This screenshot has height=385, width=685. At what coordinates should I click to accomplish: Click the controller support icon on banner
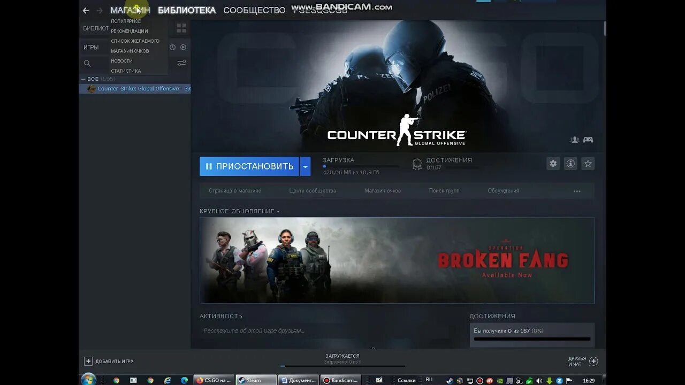[x=588, y=140]
